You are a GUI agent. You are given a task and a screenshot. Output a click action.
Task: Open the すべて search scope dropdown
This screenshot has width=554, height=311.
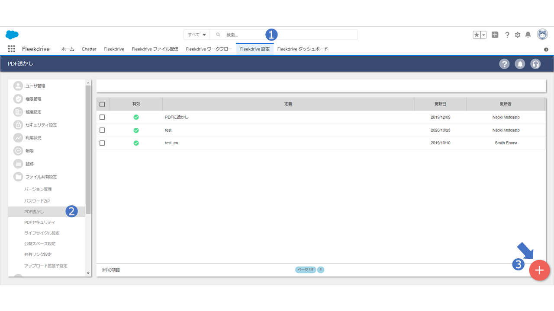(x=196, y=35)
